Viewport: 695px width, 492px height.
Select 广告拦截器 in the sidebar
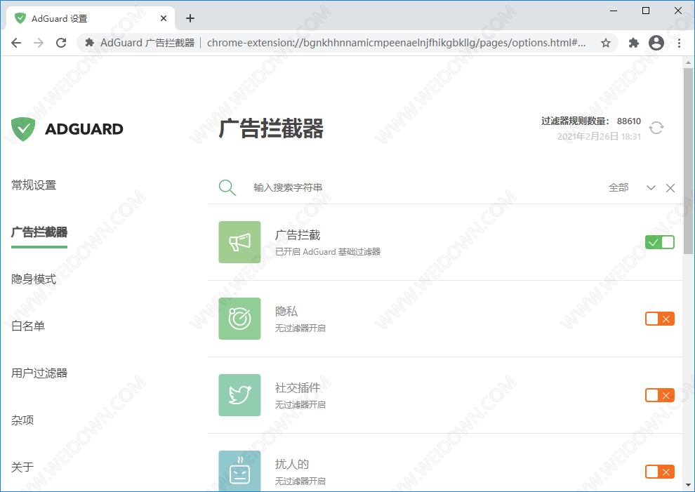[x=39, y=232]
